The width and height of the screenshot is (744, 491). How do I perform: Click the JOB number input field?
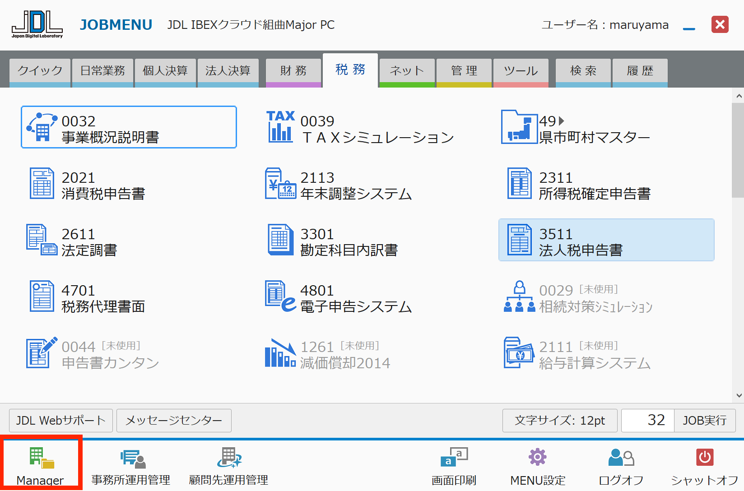pos(648,421)
